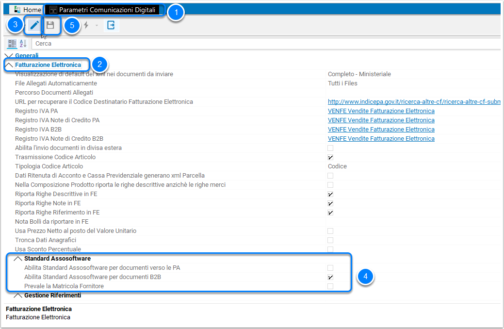
Task: Open the dropdown arrow beside lightning icon
Action: 97,25
